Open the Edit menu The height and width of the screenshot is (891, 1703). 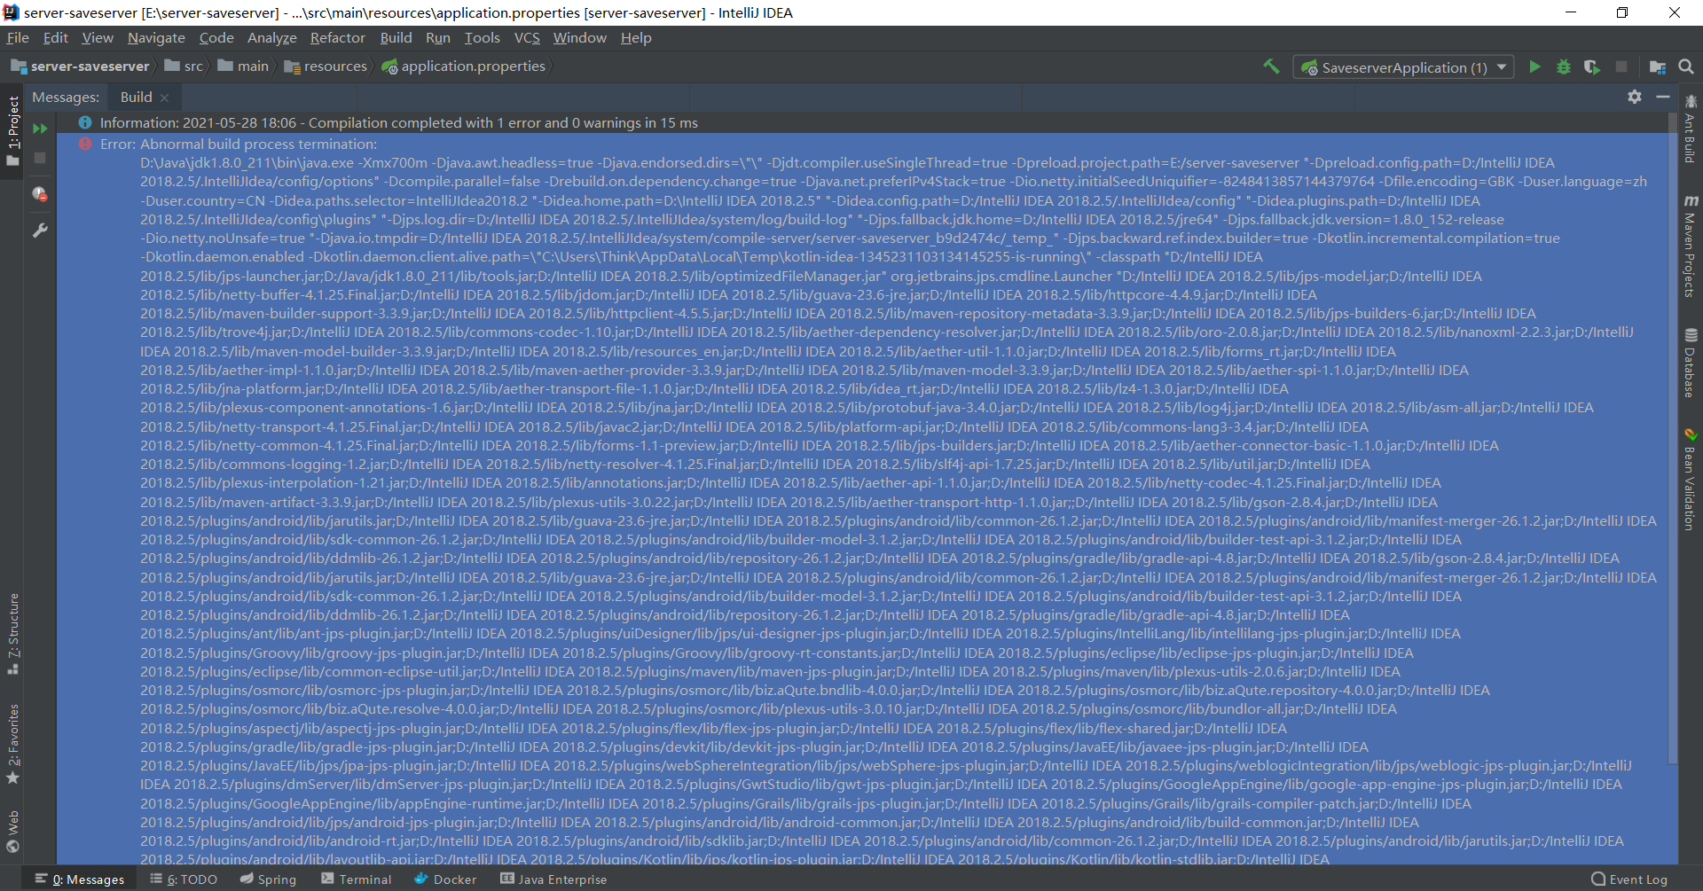(56, 37)
